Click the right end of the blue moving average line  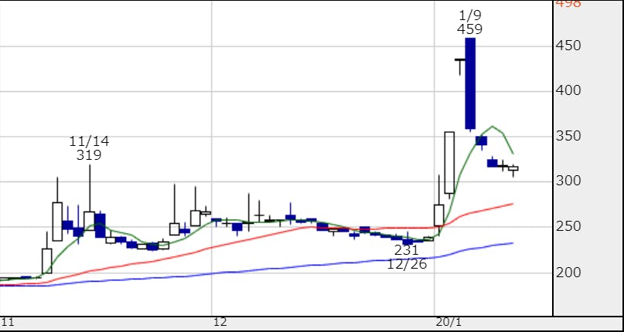pos(512,243)
